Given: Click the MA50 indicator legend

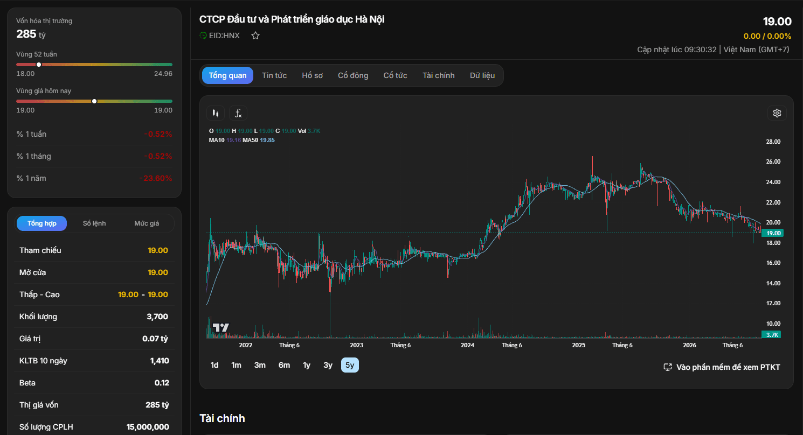Looking at the screenshot, I should [259, 140].
